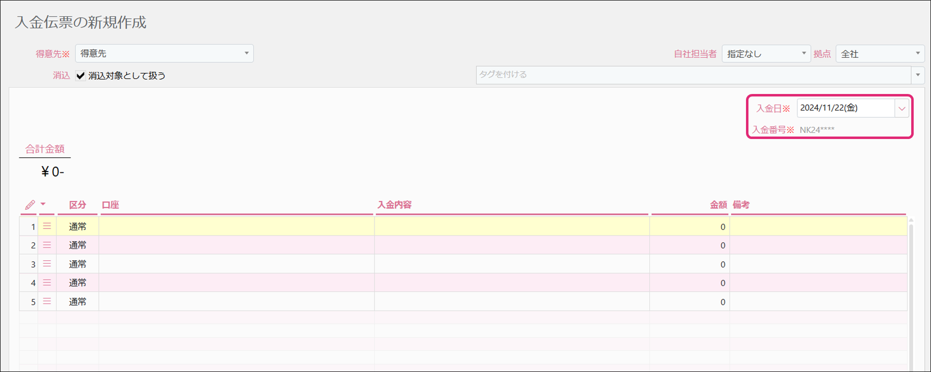The height and width of the screenshot is (372, 931).
Task: Expand the tag list dropdown arrow
Action: click(x=918, y=75)
